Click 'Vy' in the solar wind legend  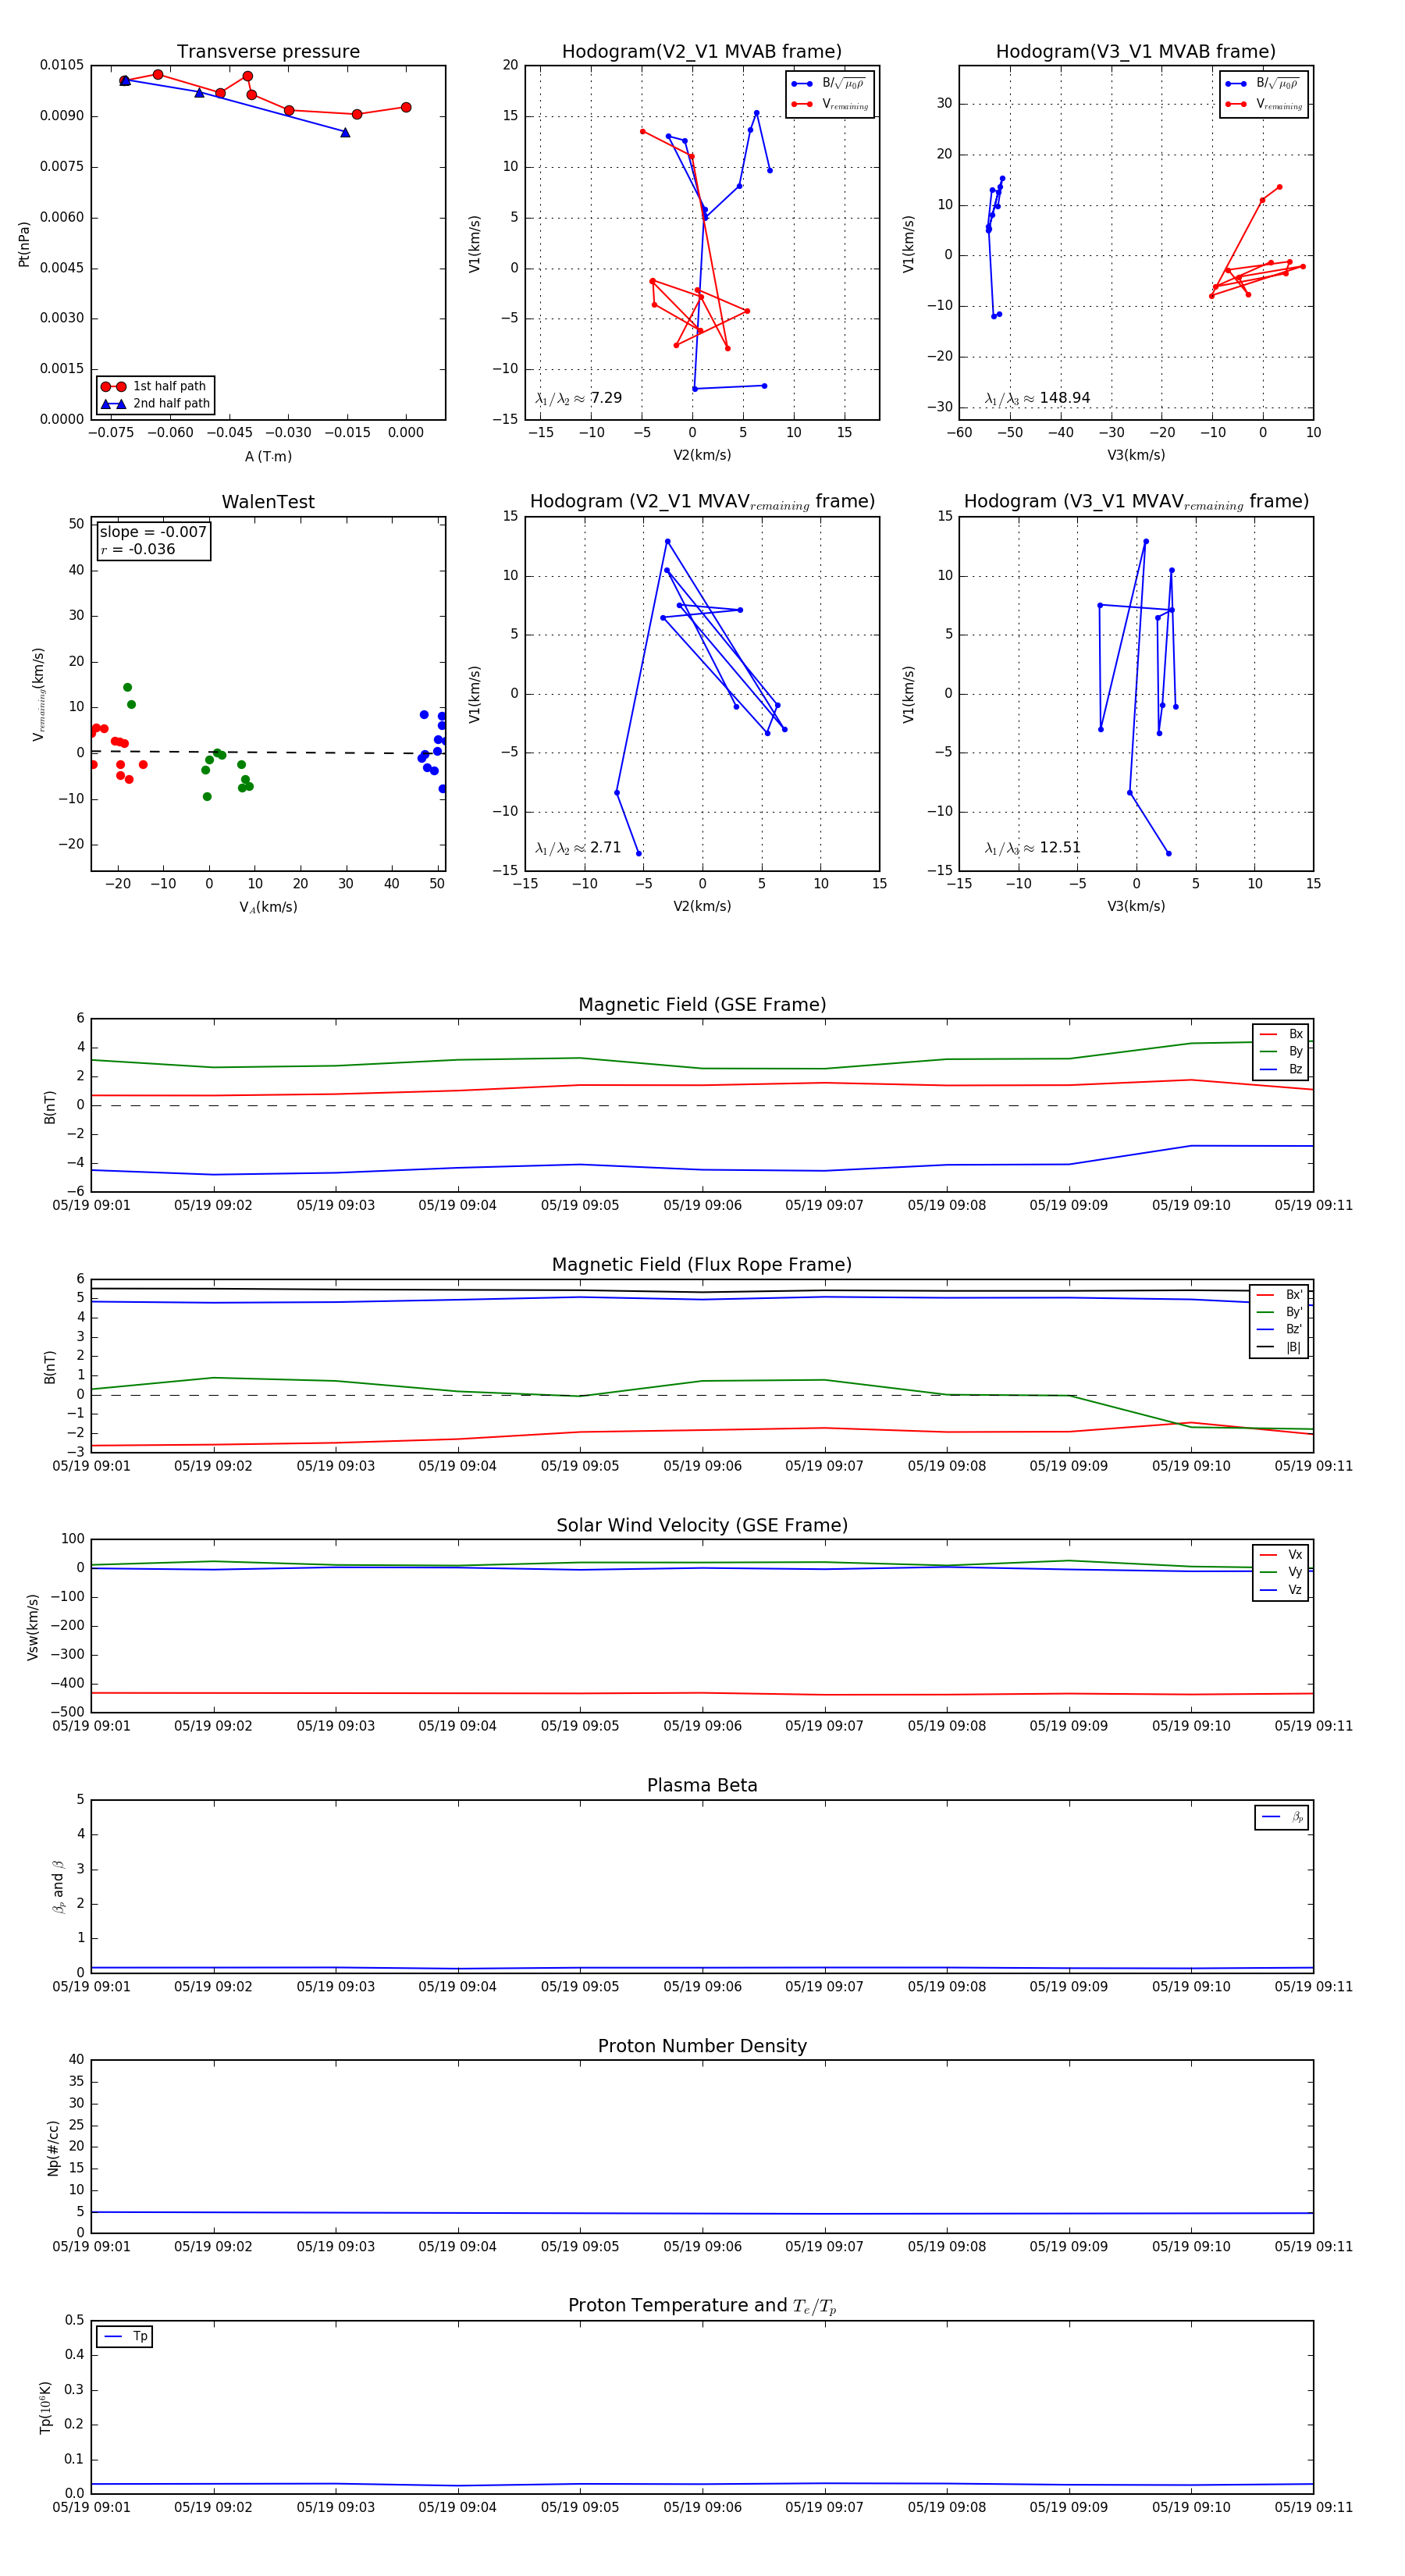point(1295,1572)
